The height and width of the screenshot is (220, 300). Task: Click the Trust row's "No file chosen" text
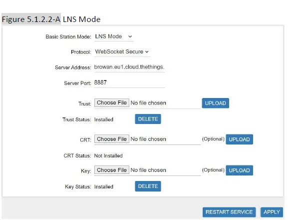(148, 103)
